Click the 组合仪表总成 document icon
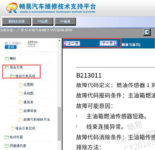This screenshot has width=155, height=150. (13, 128)
